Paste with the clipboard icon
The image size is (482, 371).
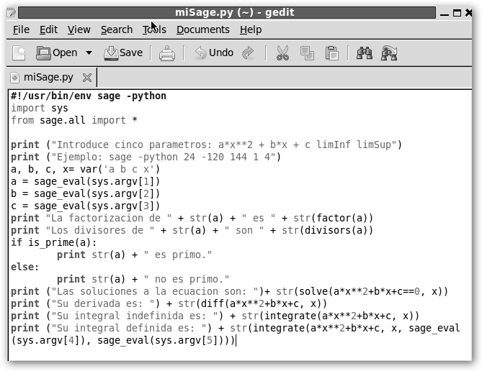pyautogui.click(x=331, y=52)
